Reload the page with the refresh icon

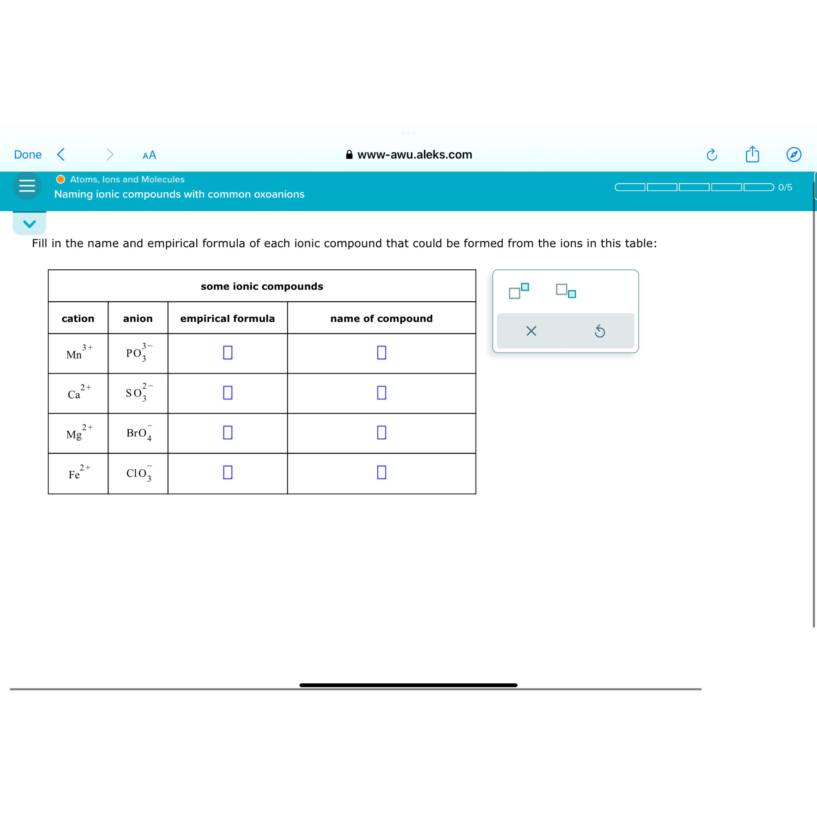click(712, 154)
